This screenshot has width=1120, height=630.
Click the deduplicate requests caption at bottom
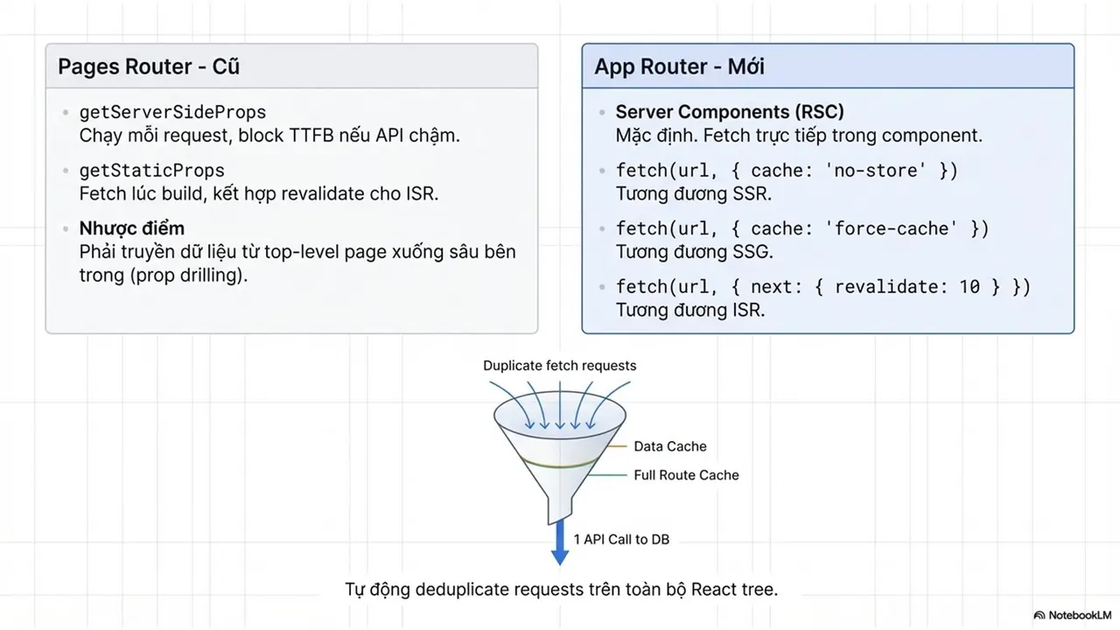click(x=561, y=590)
